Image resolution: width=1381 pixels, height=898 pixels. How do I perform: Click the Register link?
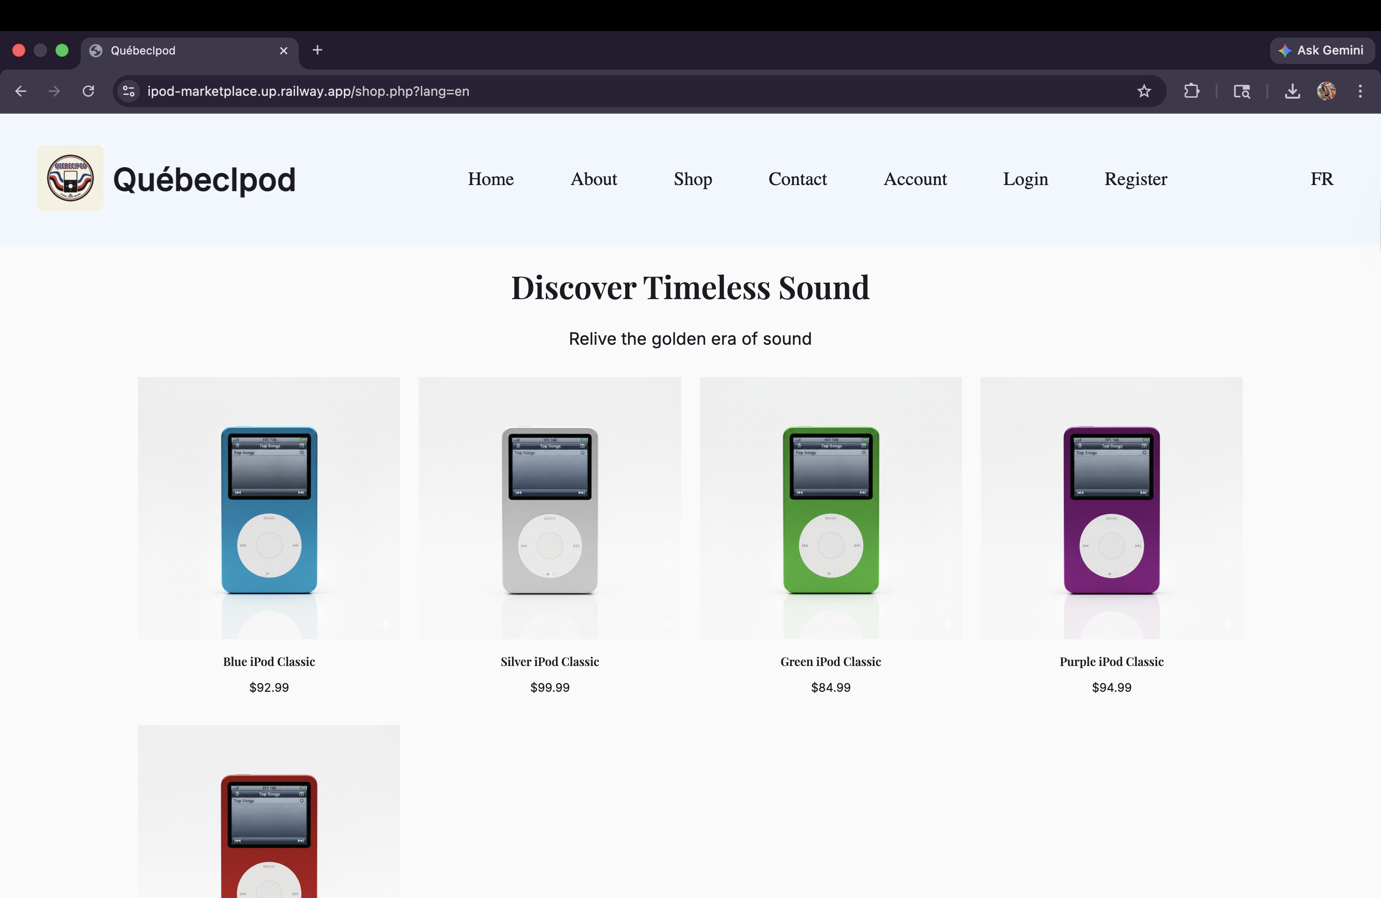(x=1135, y=178)
